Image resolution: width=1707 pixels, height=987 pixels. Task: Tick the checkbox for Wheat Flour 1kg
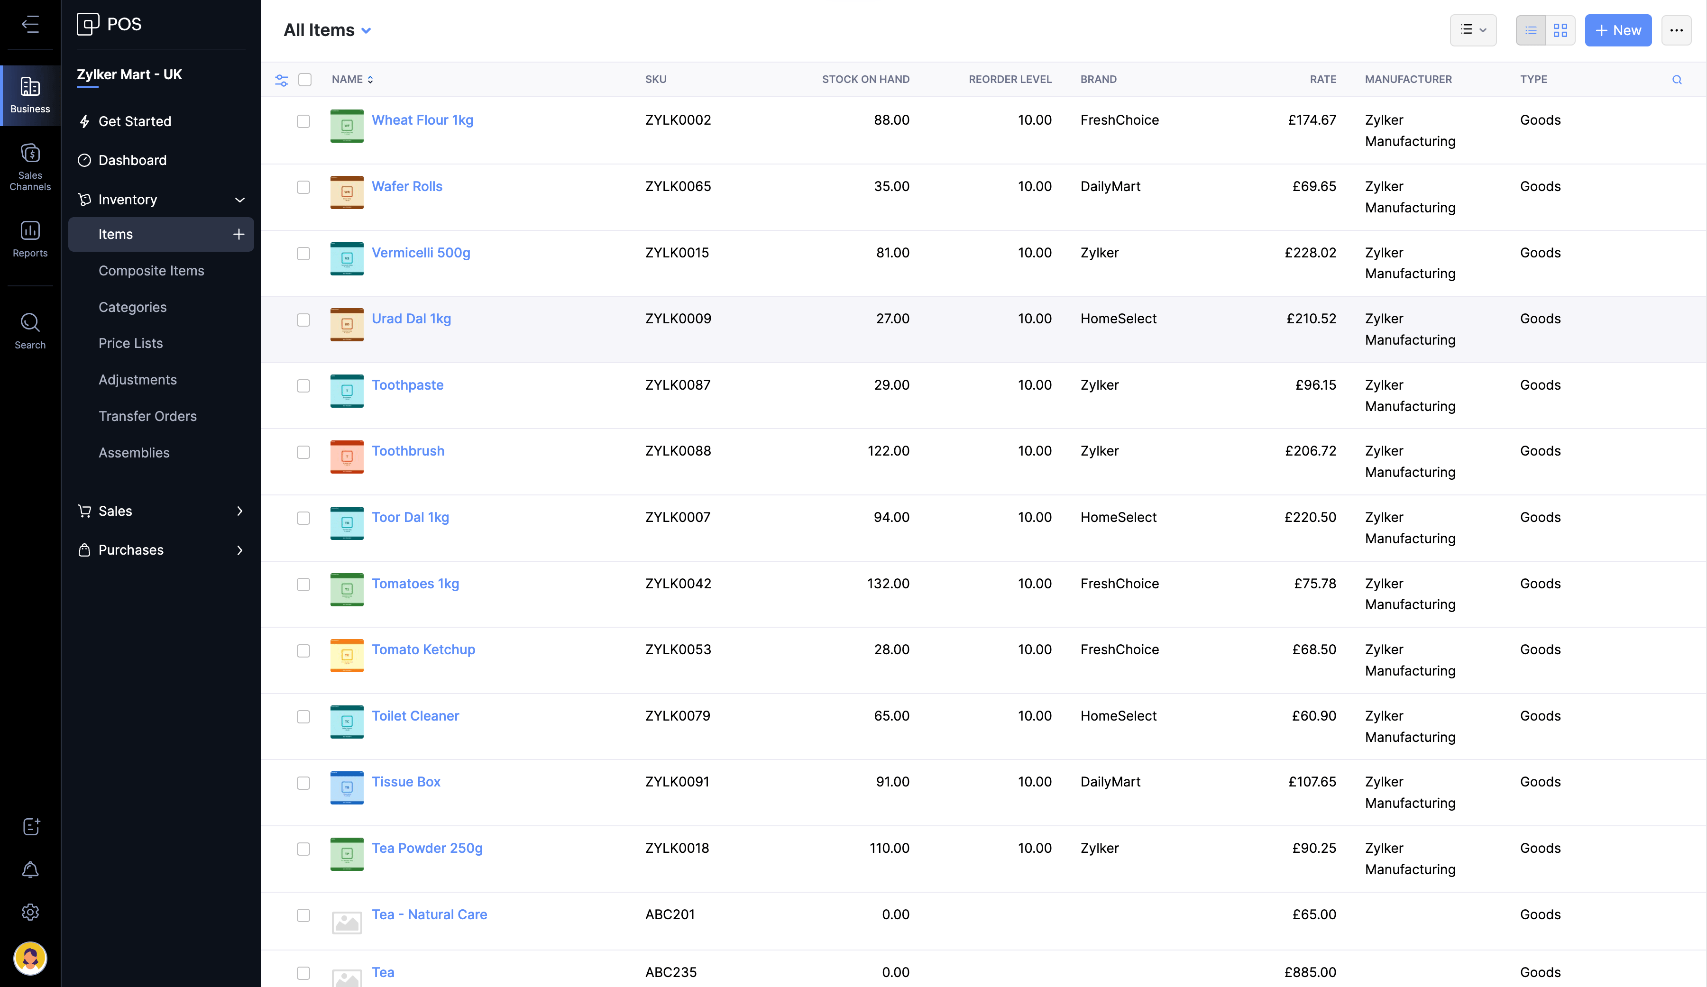point(303,121)
